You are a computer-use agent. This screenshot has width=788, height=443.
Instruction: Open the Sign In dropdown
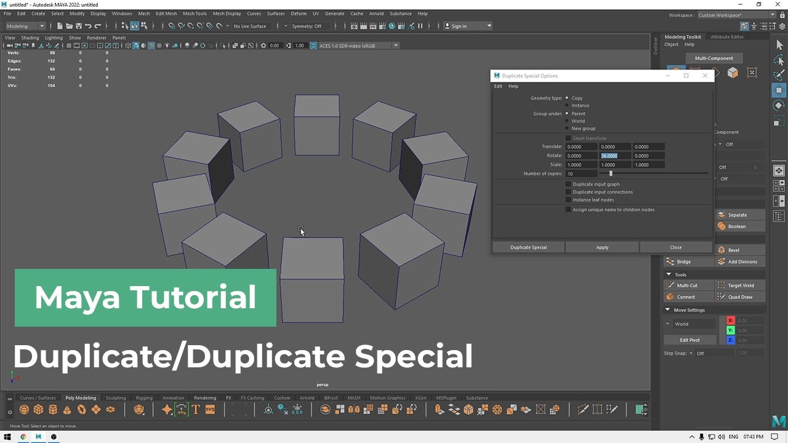coord(468,26)
